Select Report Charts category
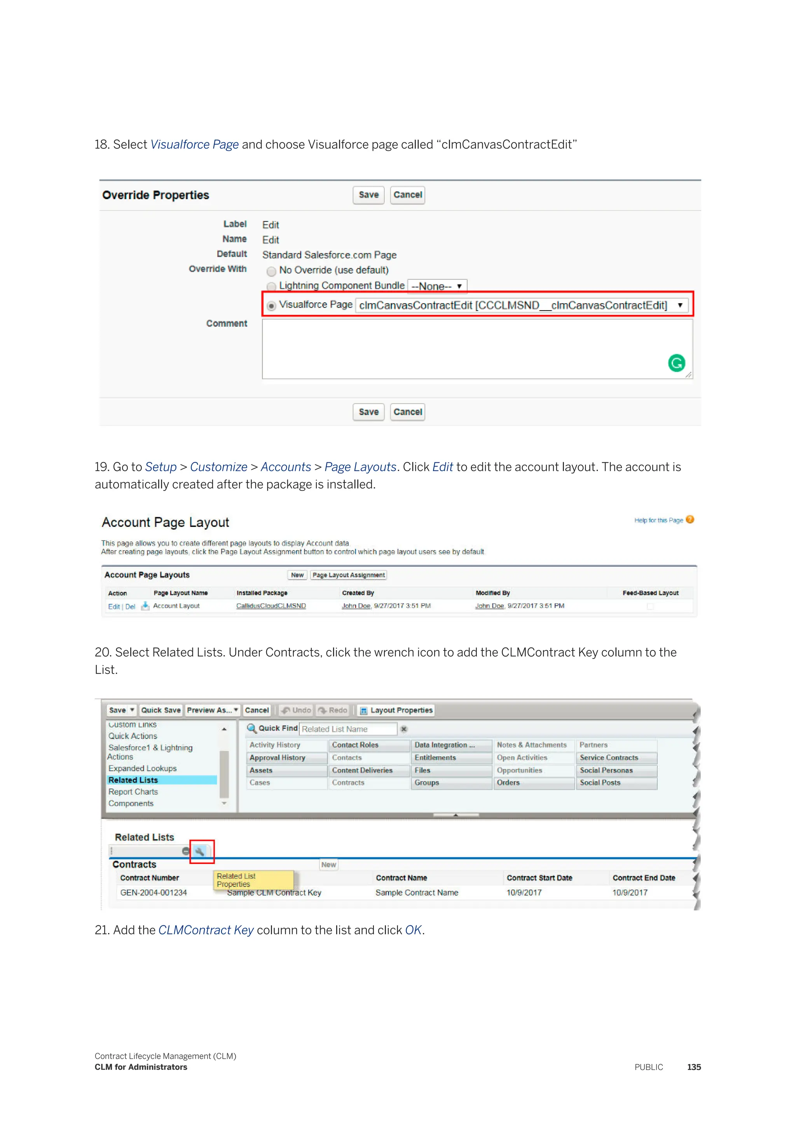The image size is (796, 1126). [133, 792]
